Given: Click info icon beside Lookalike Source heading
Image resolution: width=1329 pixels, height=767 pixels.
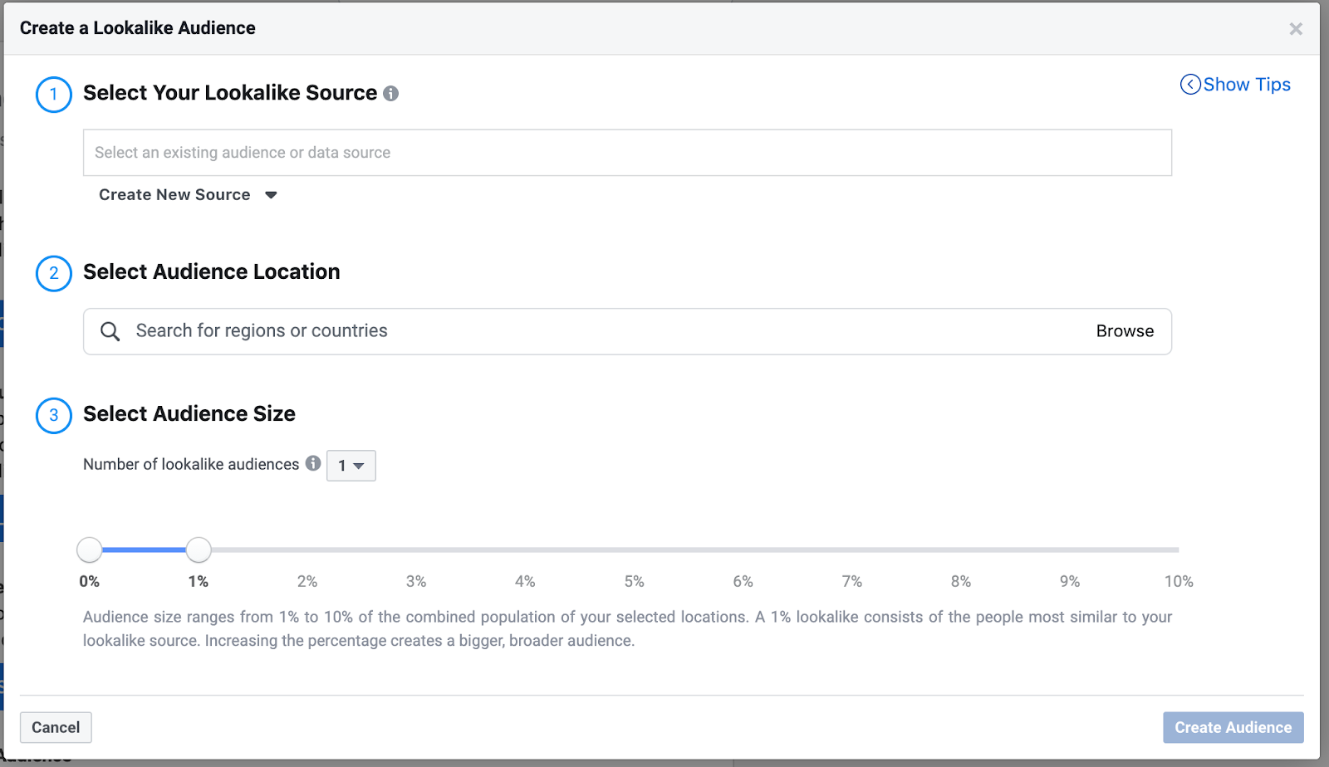Looking at the screenshot, I should [x=390, y=94].
